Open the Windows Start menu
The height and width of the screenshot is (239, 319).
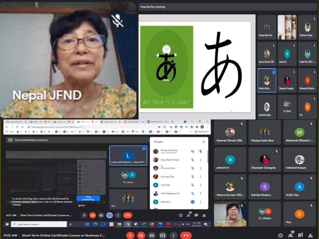coord(7,224)
